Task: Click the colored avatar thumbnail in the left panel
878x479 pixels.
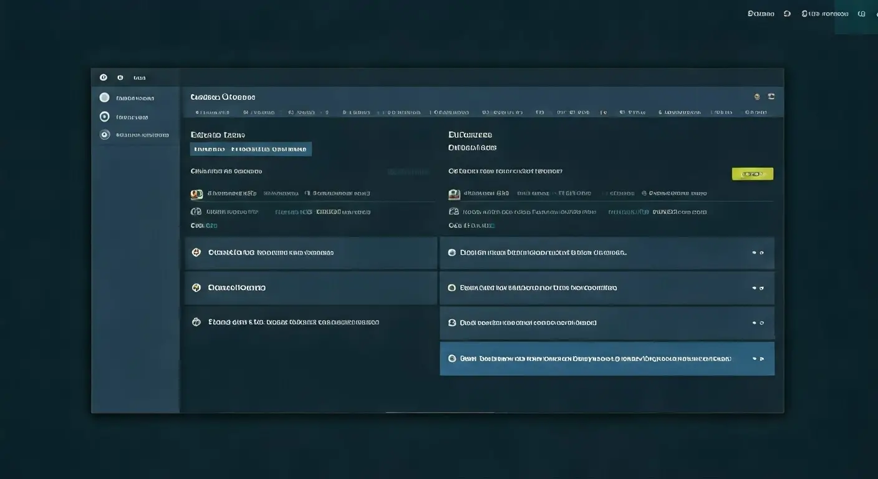Action: pos(196,194)
